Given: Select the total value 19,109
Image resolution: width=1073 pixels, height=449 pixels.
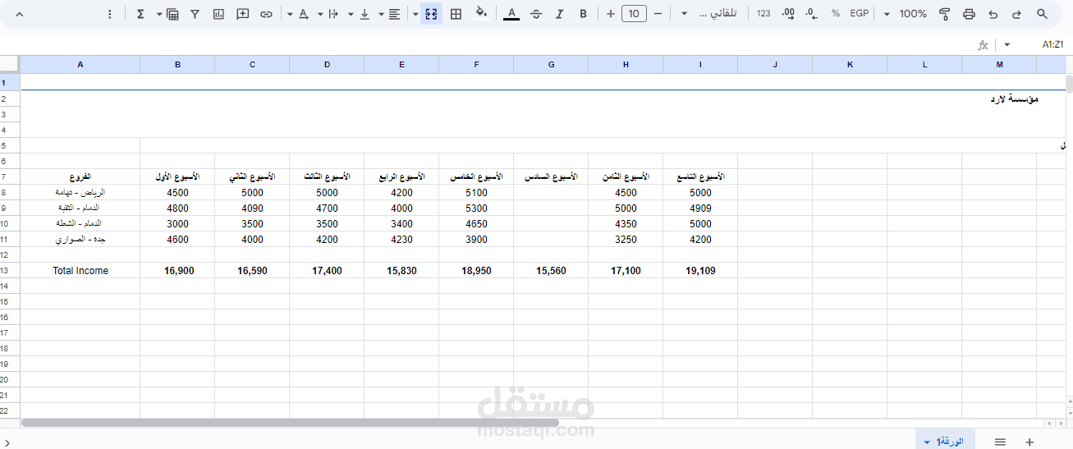Looking at the screenshot, I should pos(700,270).
